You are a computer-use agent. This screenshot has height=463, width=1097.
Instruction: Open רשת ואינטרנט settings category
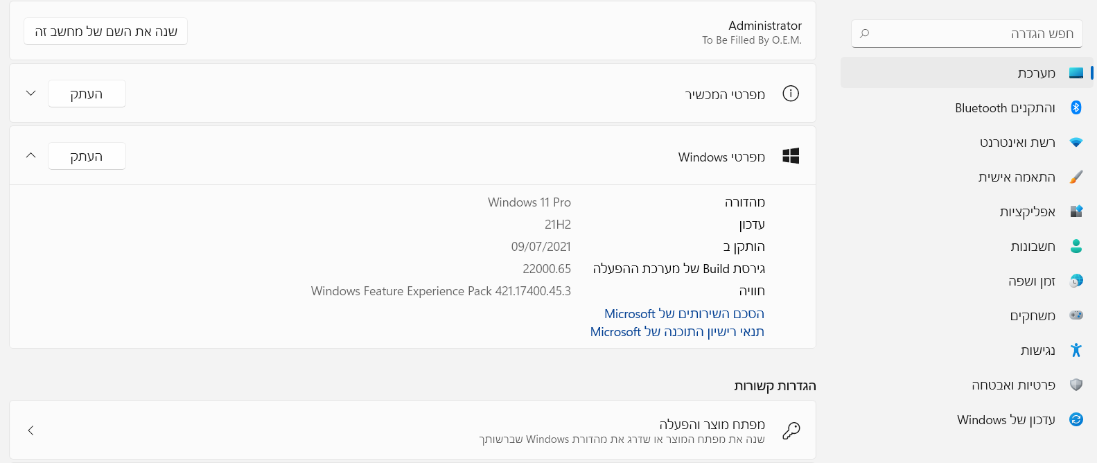point(967,142)
